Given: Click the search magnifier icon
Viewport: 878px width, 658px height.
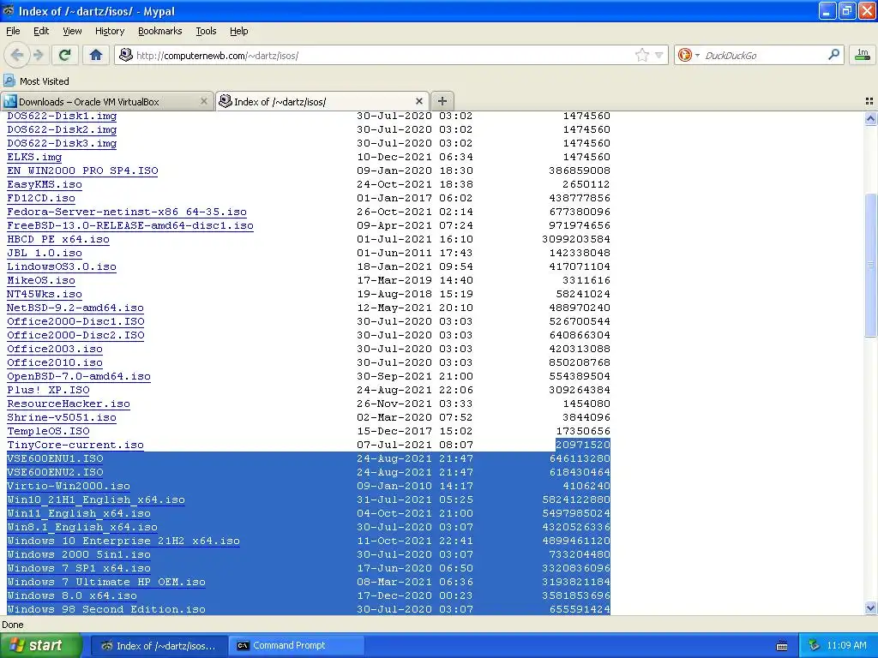Looking at the screenshot, I should coord(833,54).
